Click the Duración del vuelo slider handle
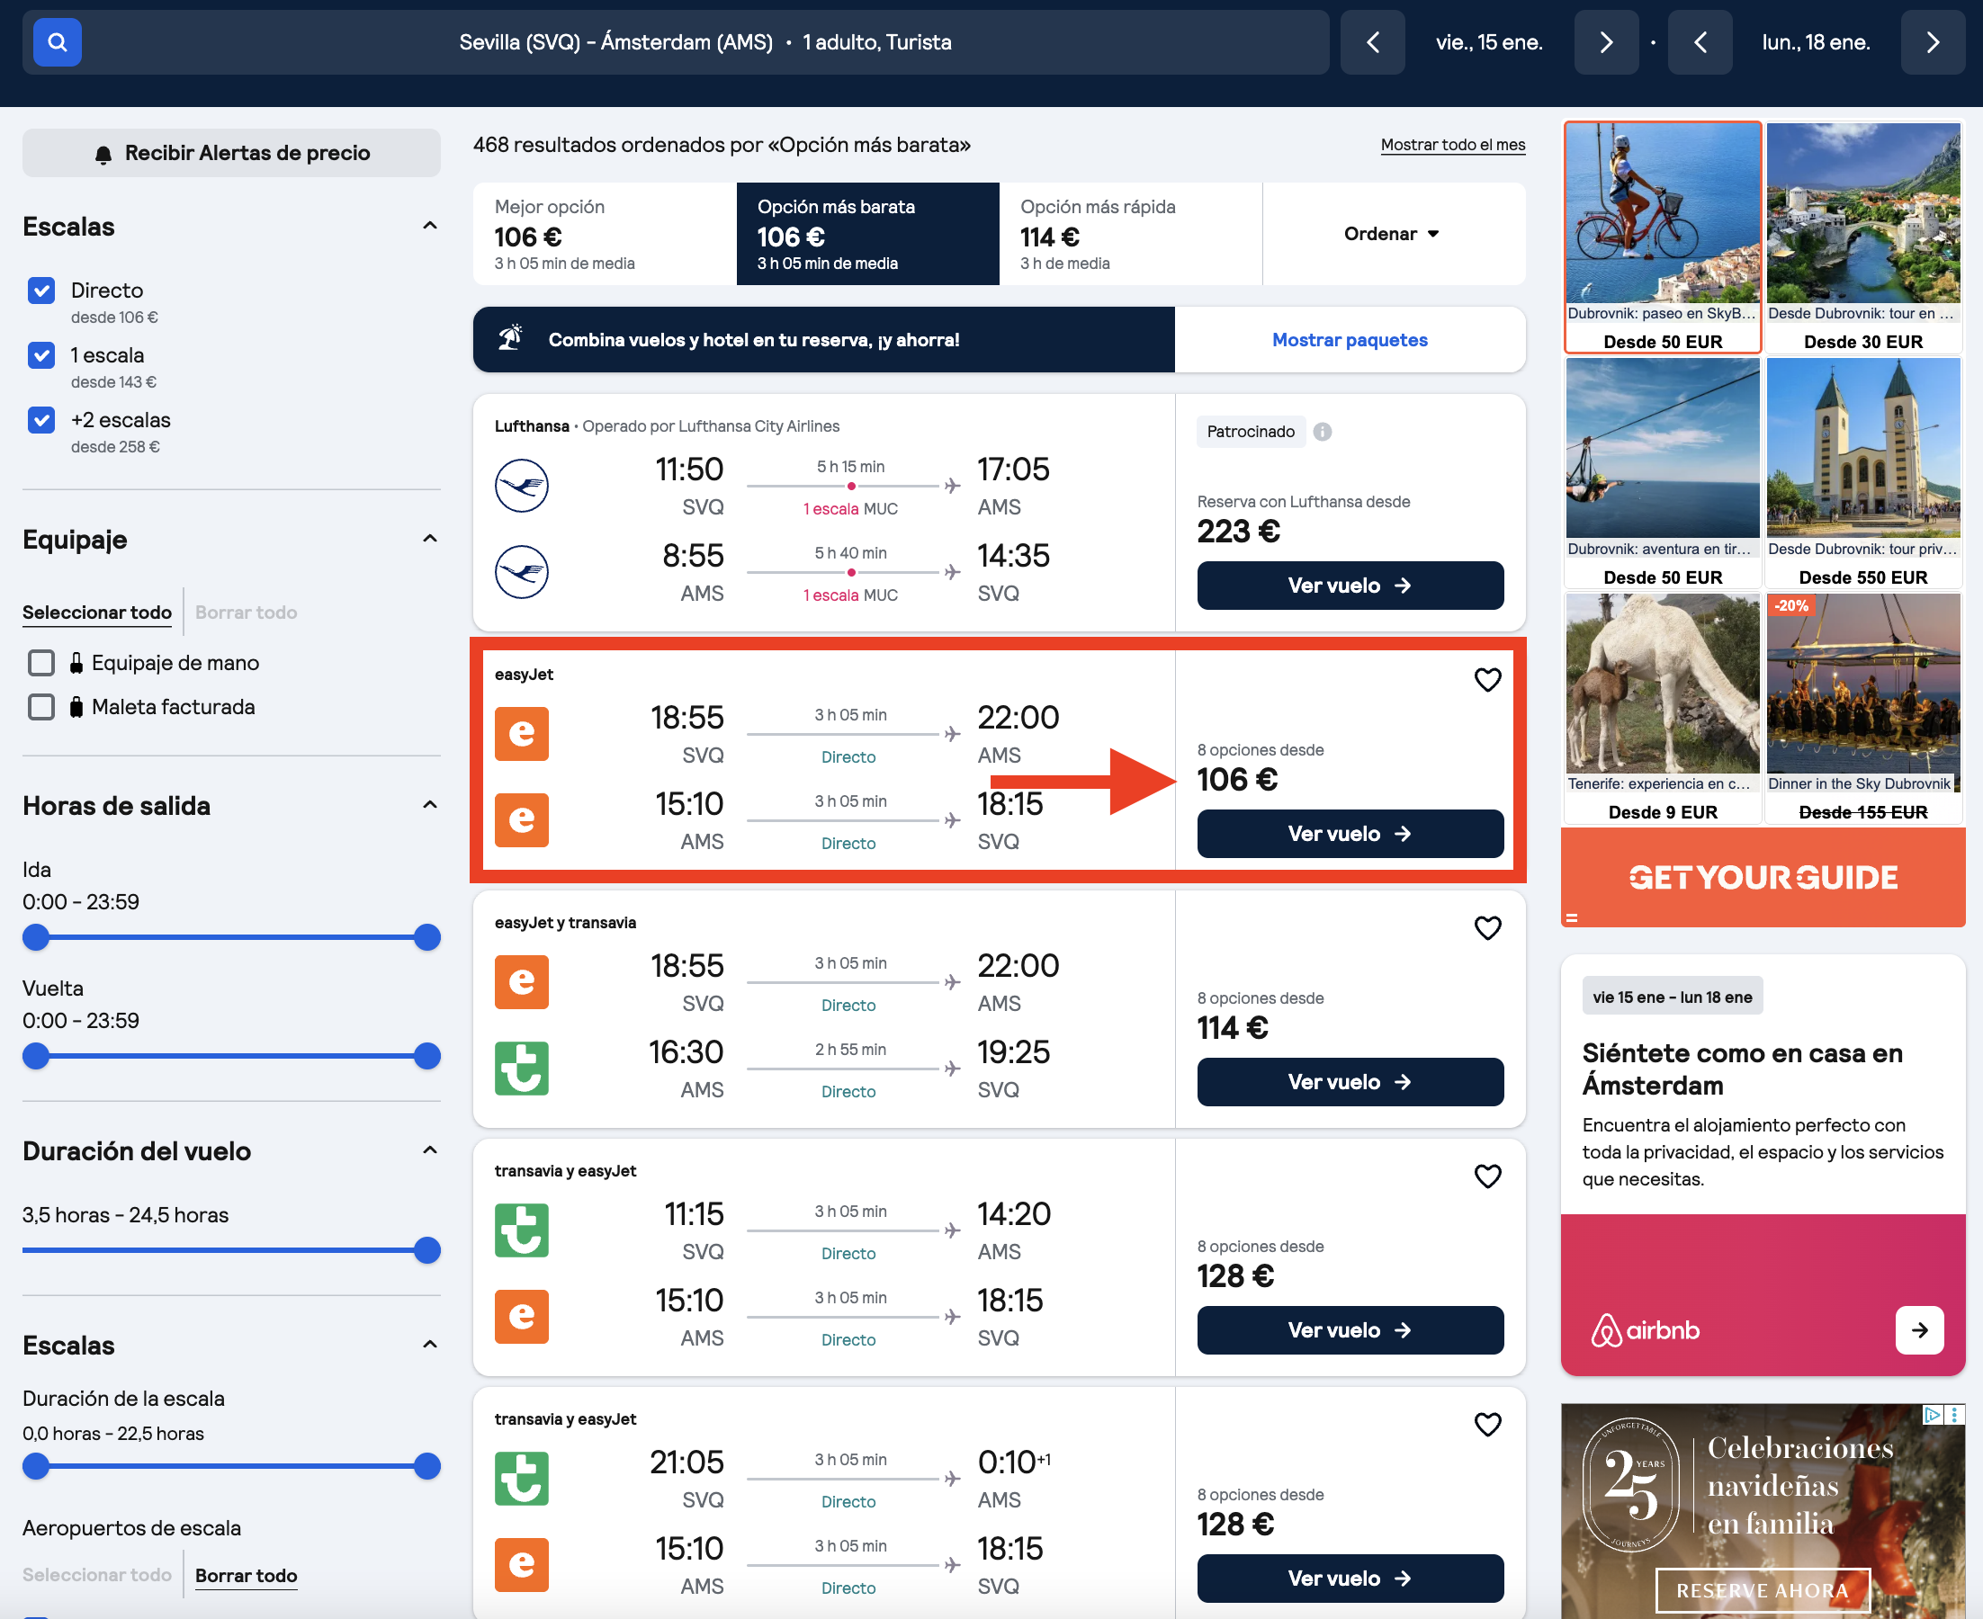The height and width of the screenshot is (1619, 1983). click(x=426, y=1250)
